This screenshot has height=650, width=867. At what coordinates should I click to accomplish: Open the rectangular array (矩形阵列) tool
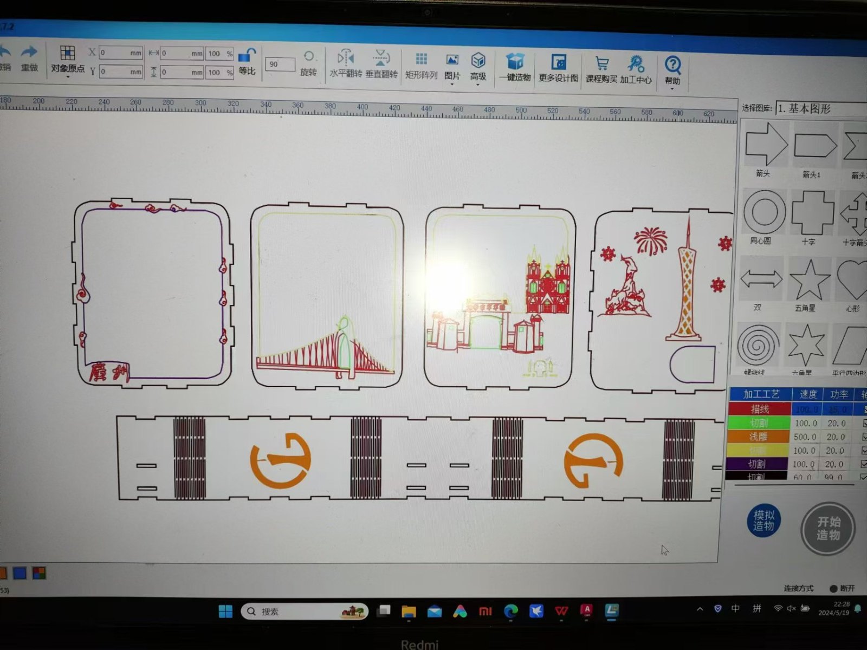click(x=421, y=60)
